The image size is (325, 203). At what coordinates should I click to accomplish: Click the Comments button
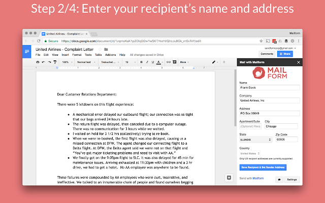click(267, 54)
